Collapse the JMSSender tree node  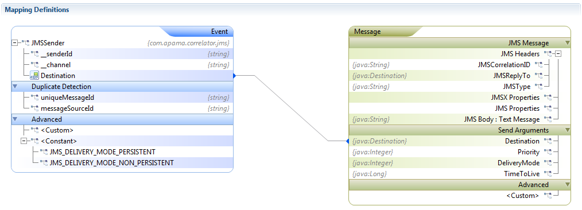click(x=15, y=43)
